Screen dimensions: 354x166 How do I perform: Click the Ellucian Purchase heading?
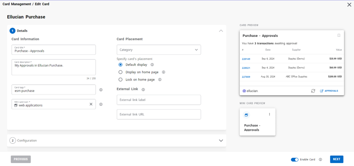(26, 17)
